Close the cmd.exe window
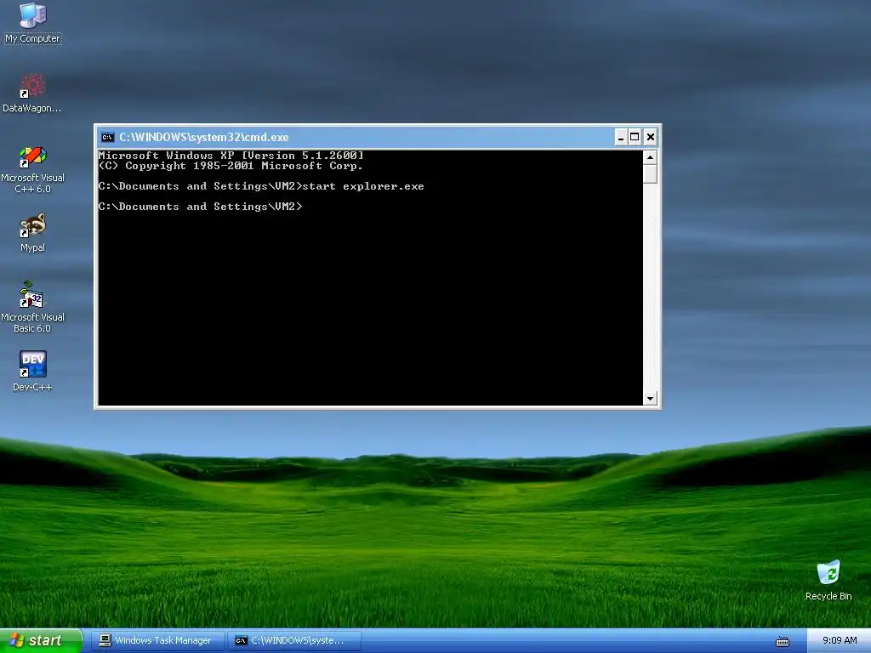This screenshot has width=871, height=653. 651,137
